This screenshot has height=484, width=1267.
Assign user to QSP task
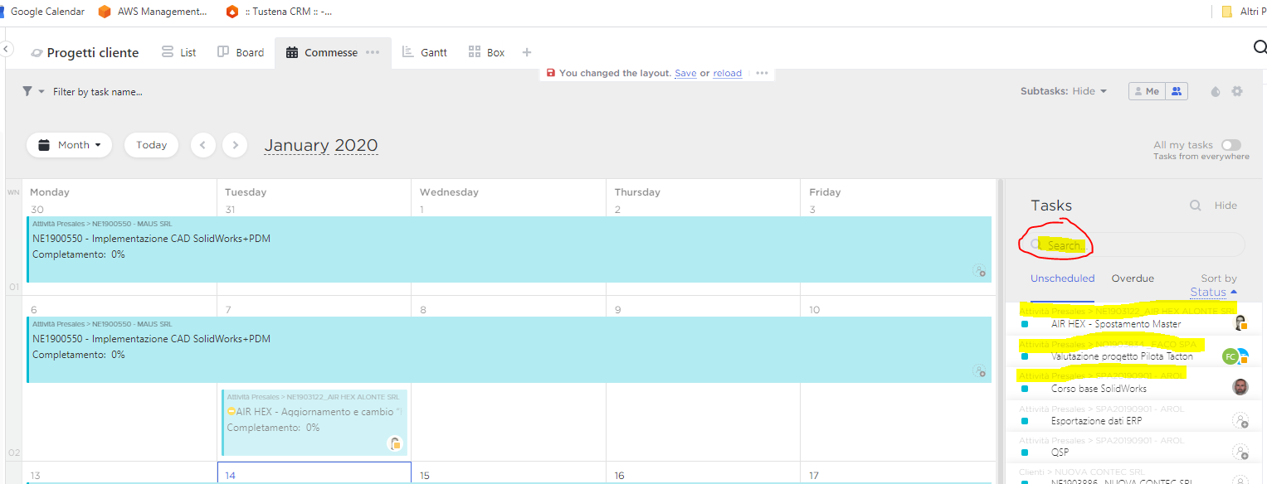(x=1240, y=452)
